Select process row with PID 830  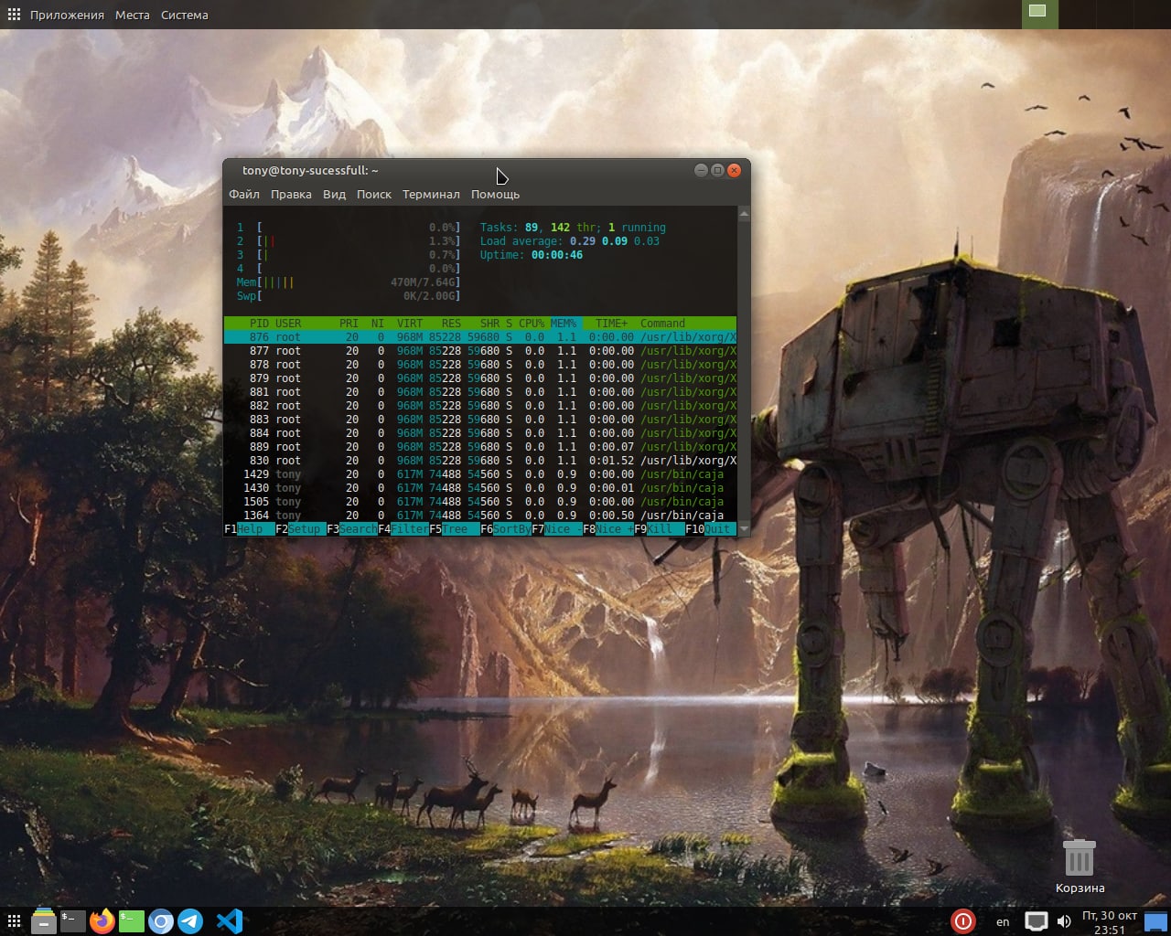[480, 461]
